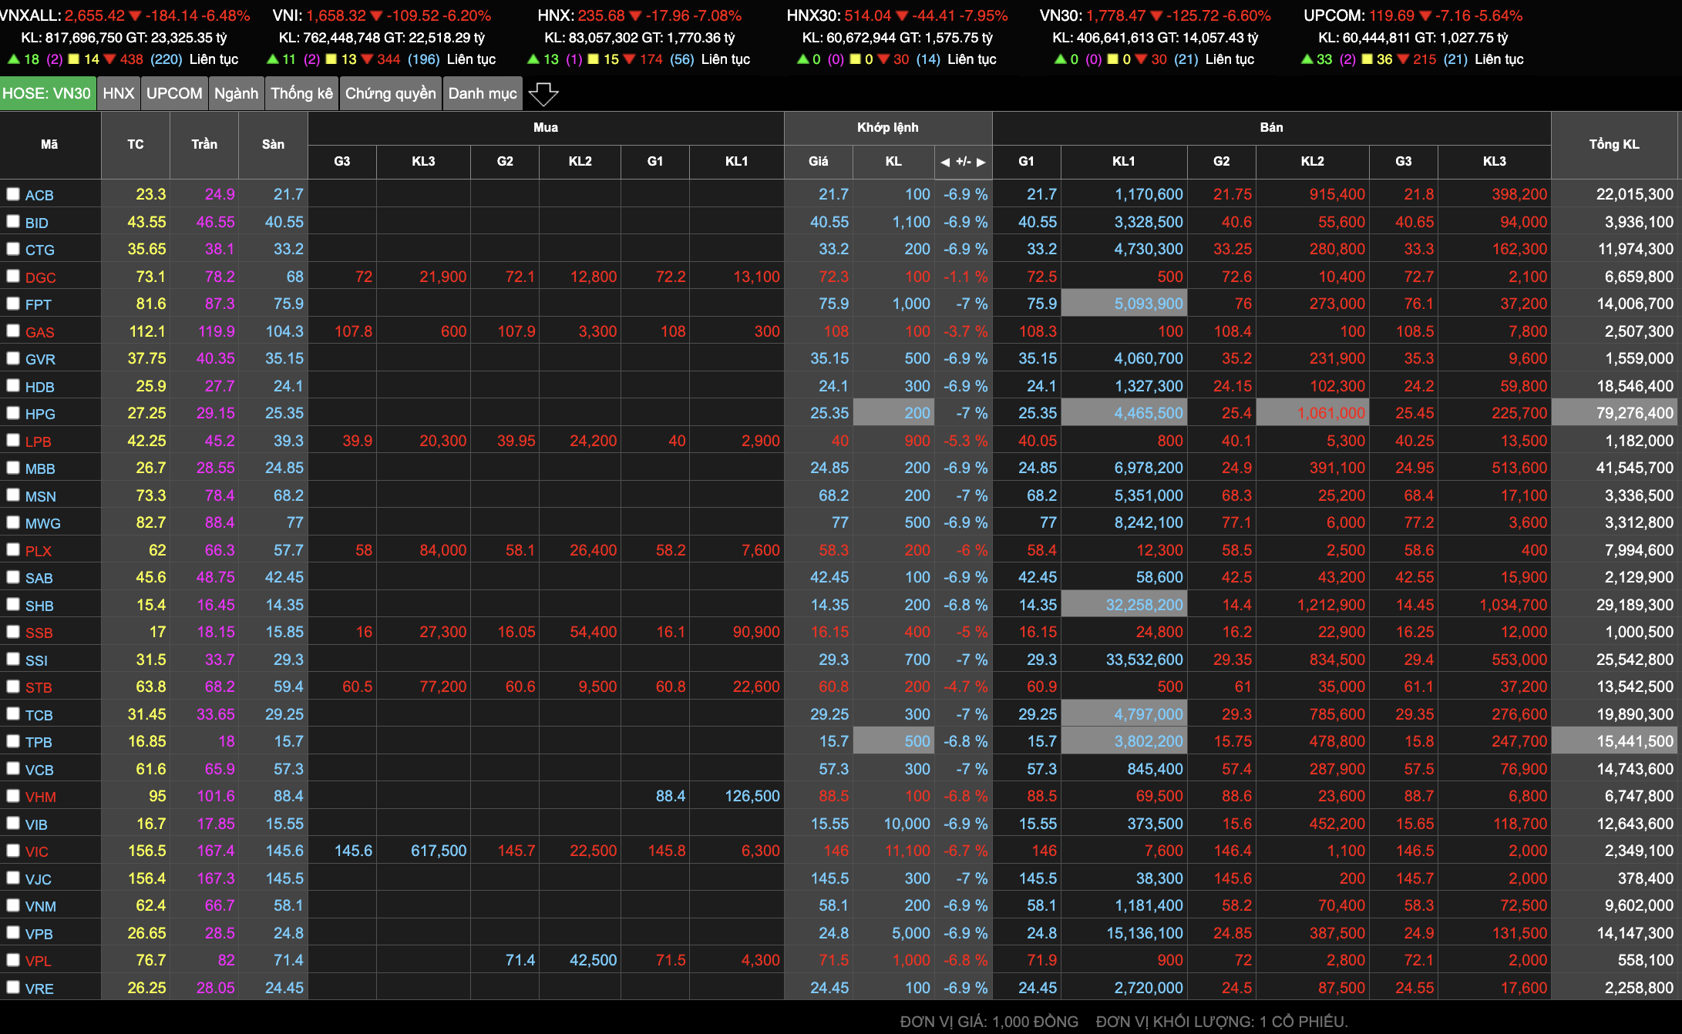Tick the checkbox next to ACB
1682x1034 pixels.
point(13,194)
